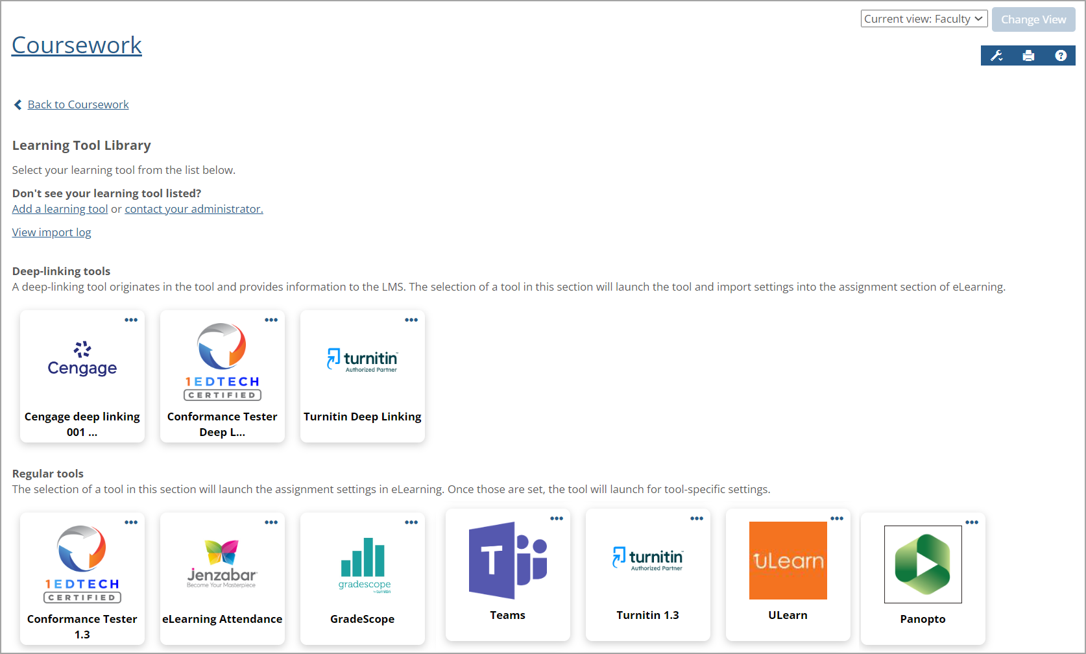Select the Turnitin 1.3 logo
Viewport: 1086px width, 654px height.
[x=648, y=559]
